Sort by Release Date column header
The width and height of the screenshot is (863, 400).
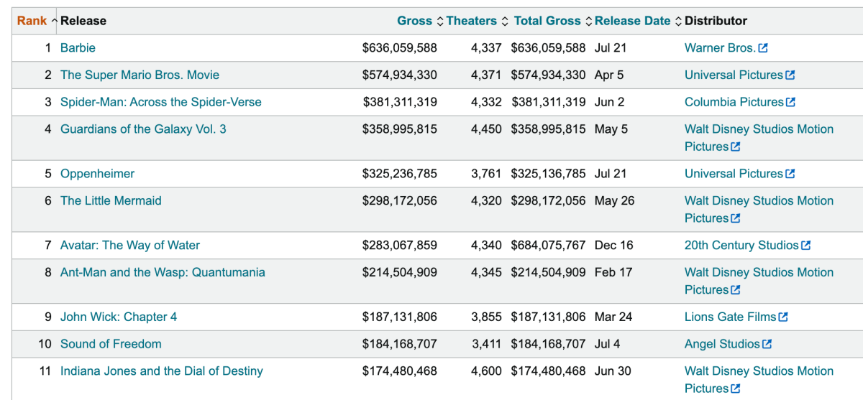pos(632,21)
